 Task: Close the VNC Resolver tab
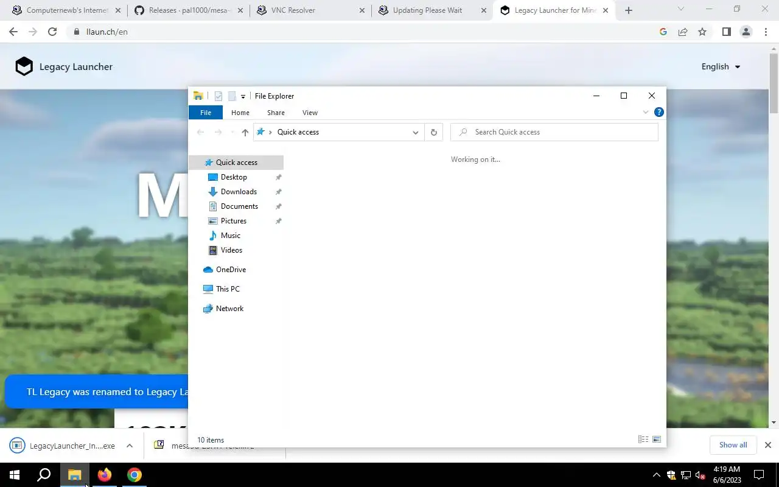point(362,10)
